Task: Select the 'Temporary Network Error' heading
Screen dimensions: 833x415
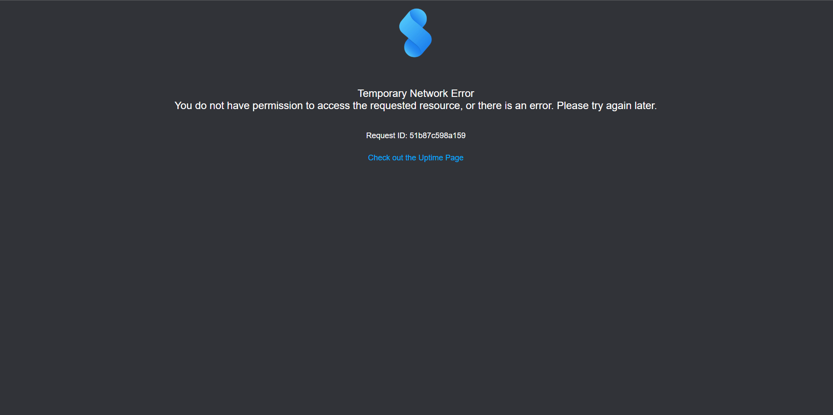Action: point(415,93)
